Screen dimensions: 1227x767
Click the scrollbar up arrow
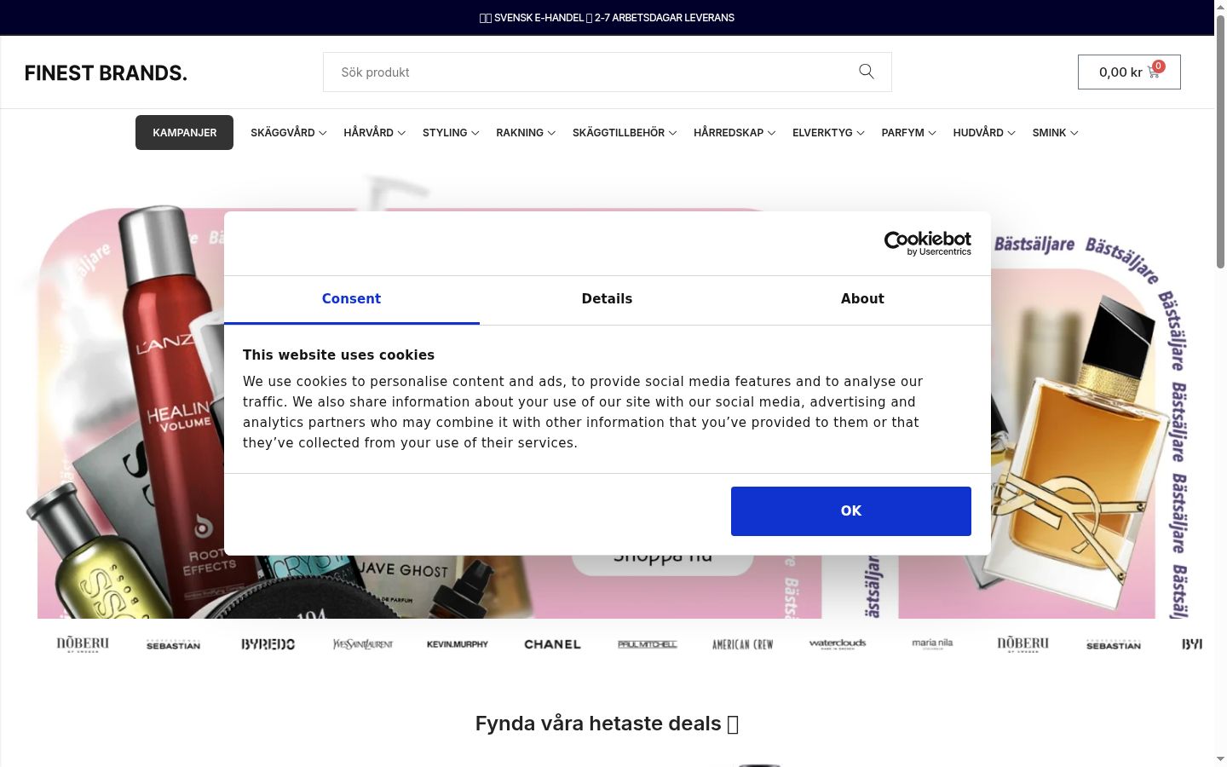[1220, 6]
